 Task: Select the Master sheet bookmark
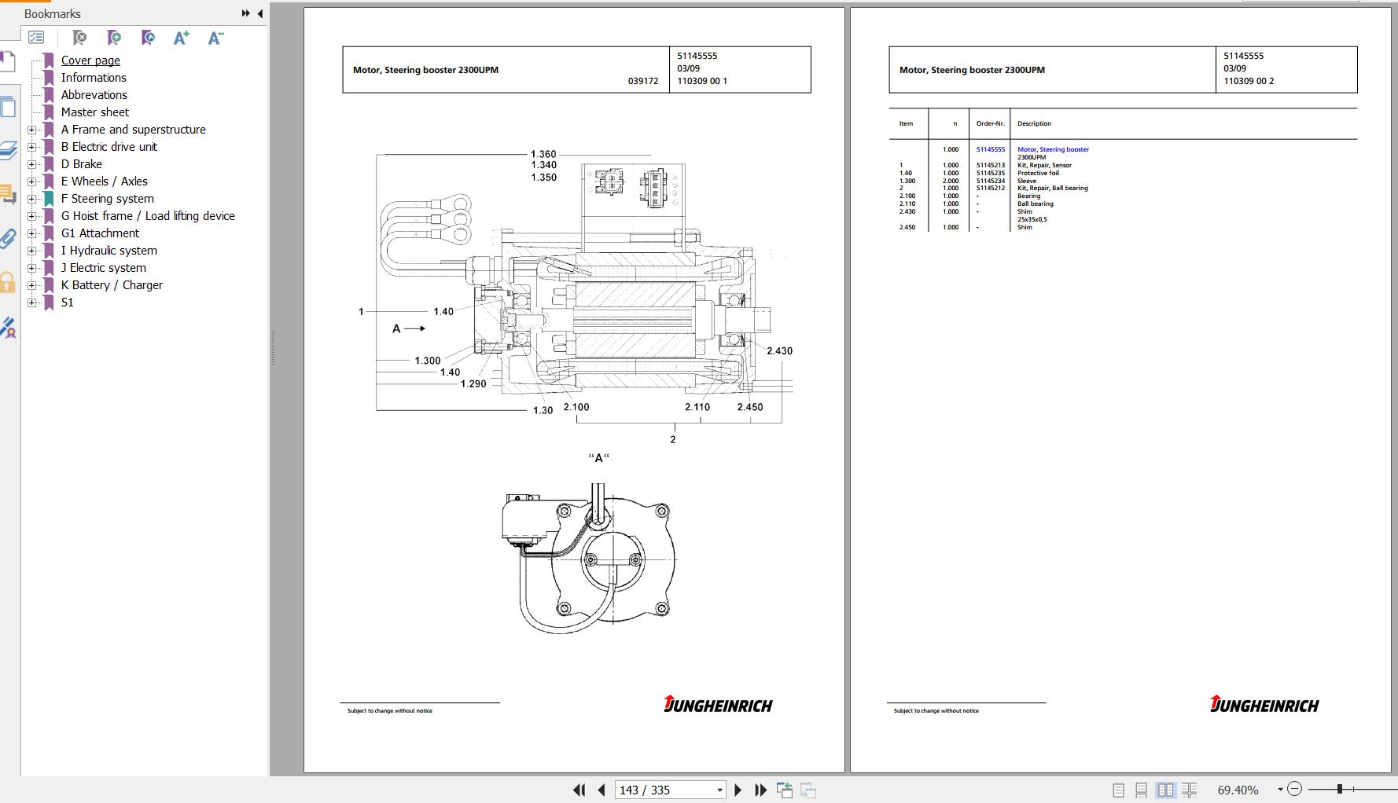pyautogui.click(x=94, y=112)
